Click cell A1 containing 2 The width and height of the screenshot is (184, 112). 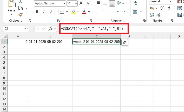[x=18, y=42]
